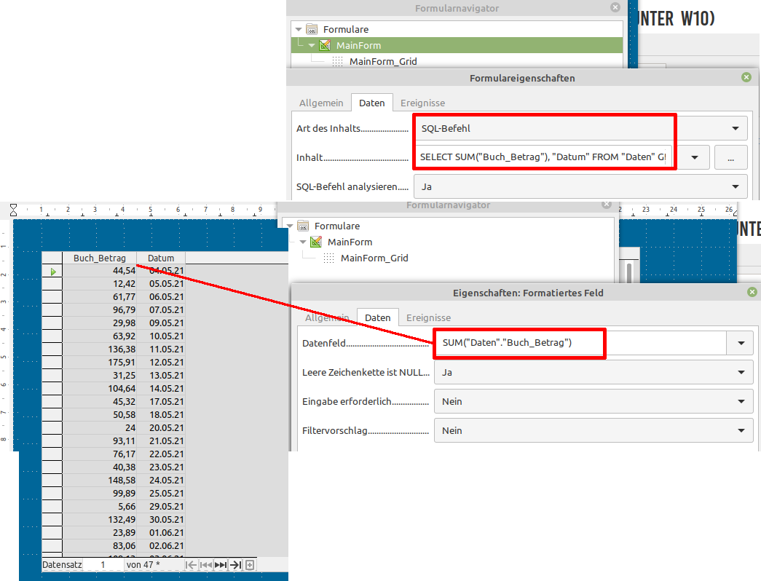This screenshot has height=581, width=761.
Task: Change the Eingabe erforderlich dropdown
Action: 741,401
